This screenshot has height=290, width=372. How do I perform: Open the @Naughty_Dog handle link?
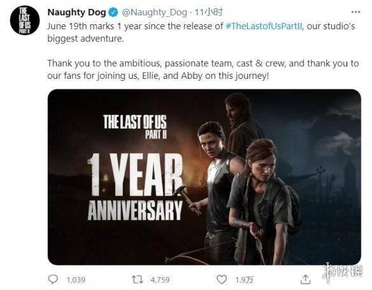pos(154,12)
